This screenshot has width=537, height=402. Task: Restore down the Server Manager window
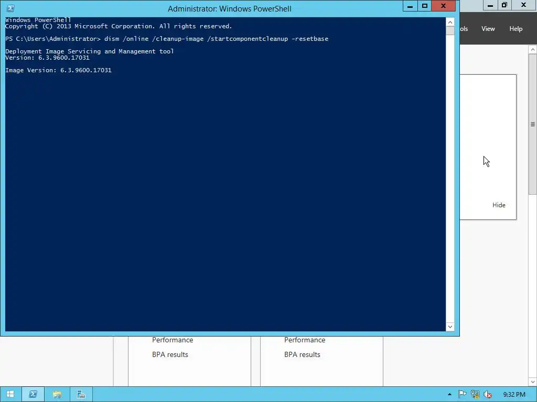pos(504,5)
